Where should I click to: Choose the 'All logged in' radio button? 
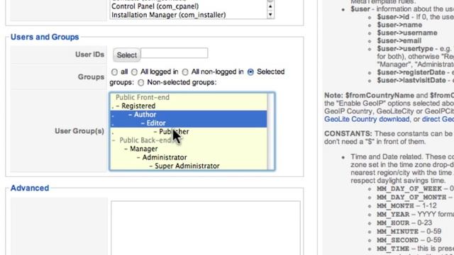pyautogui.click(x=134, y=72)
